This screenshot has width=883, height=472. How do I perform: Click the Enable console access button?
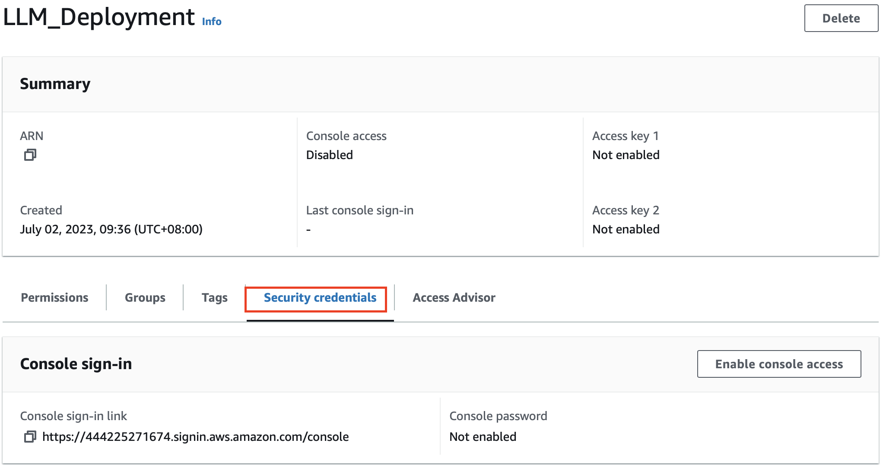tap(779, 364)
